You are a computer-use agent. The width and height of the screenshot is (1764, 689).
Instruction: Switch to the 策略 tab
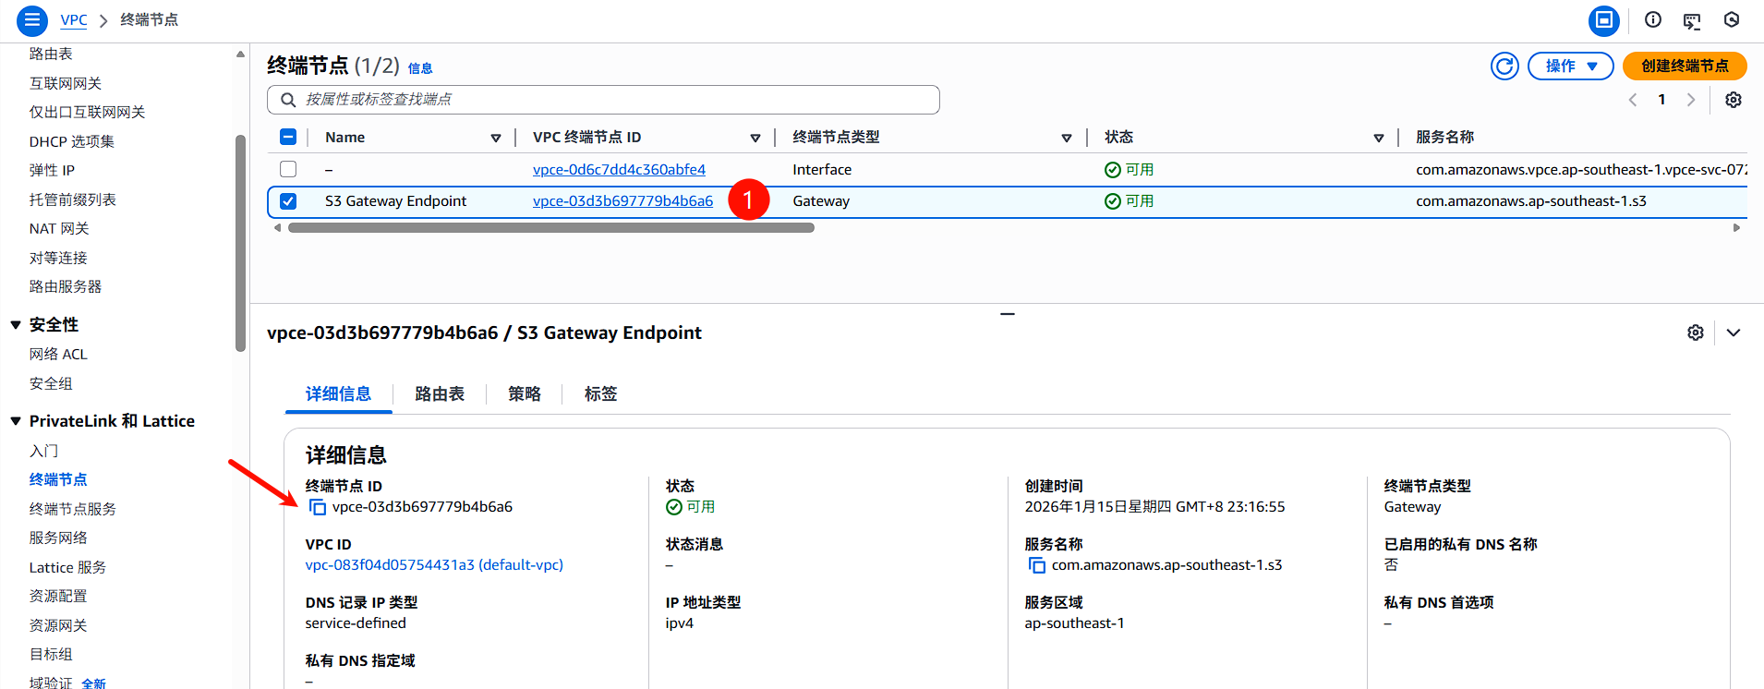524,394
